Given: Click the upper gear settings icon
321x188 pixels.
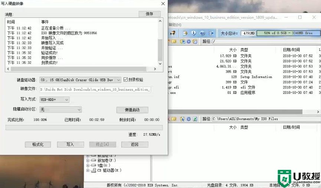Looking at the screenshot, I should coord(189,42).
